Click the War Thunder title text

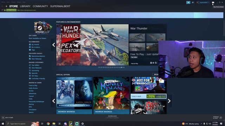139,28
